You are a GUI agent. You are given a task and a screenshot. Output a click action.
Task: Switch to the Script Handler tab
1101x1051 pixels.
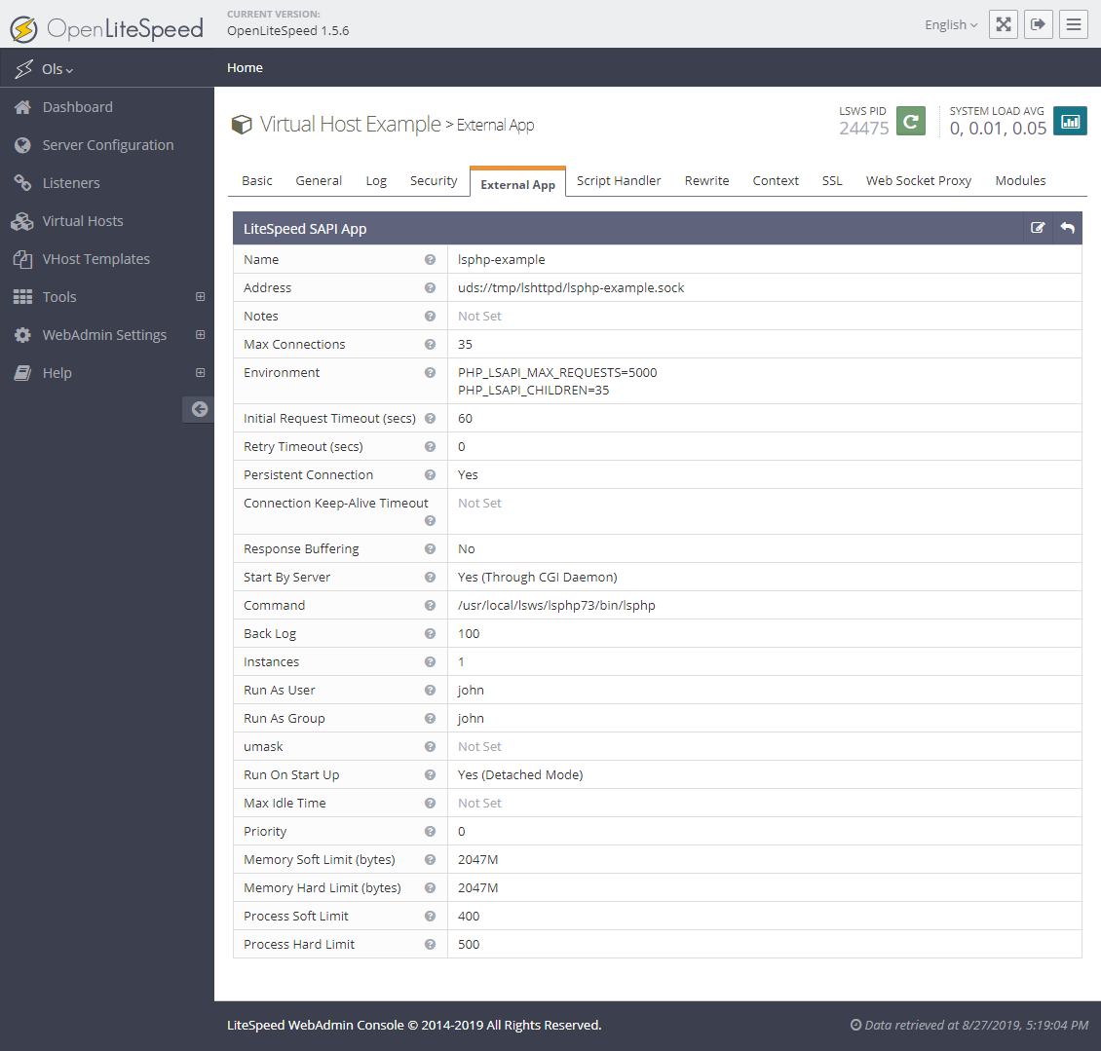coord(619,180)
